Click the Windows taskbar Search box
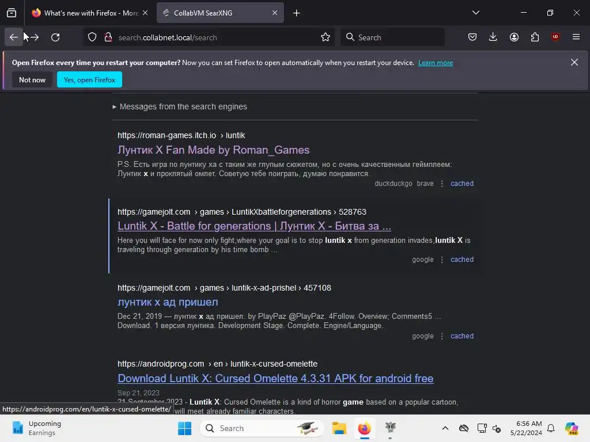The height and width of the screenshot is (442, 590). [x=262, y=428]
